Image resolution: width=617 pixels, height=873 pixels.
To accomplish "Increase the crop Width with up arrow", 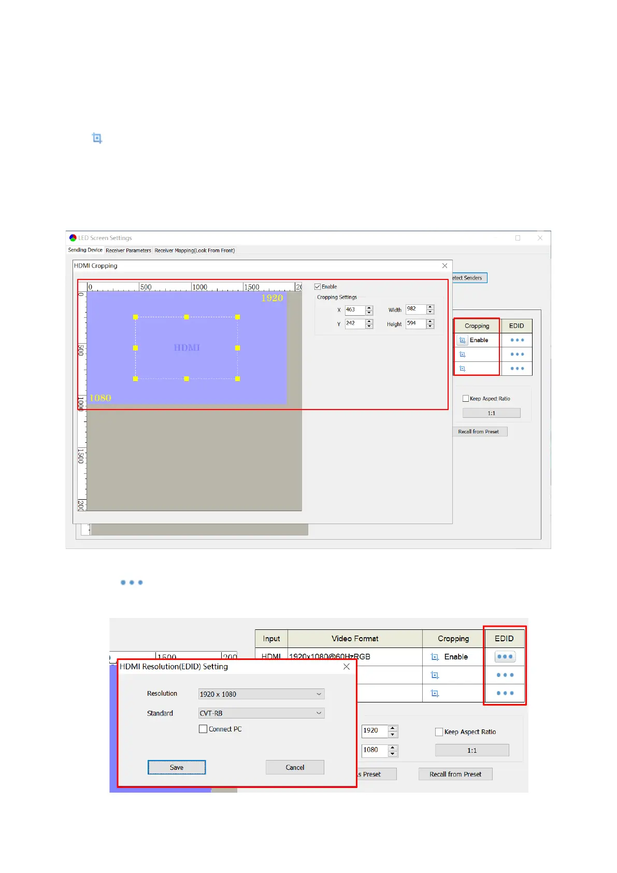I will pyautogui.click(x=430, y=307).
